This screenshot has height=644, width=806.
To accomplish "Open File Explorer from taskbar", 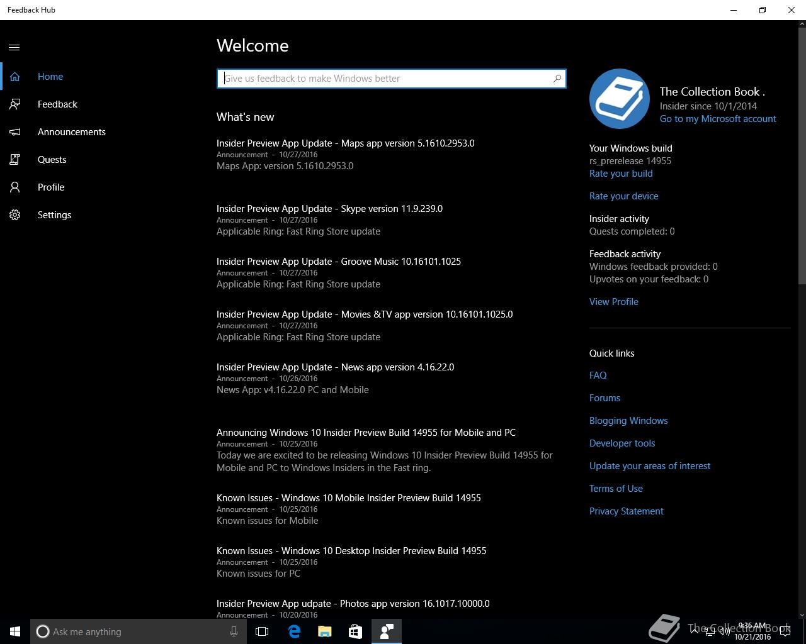I will [325, 631].
